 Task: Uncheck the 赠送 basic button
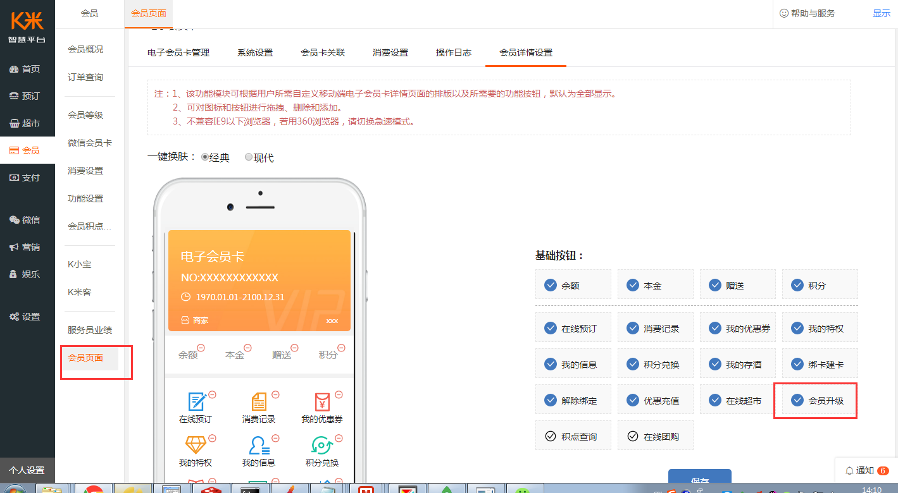tap(714, 285)
